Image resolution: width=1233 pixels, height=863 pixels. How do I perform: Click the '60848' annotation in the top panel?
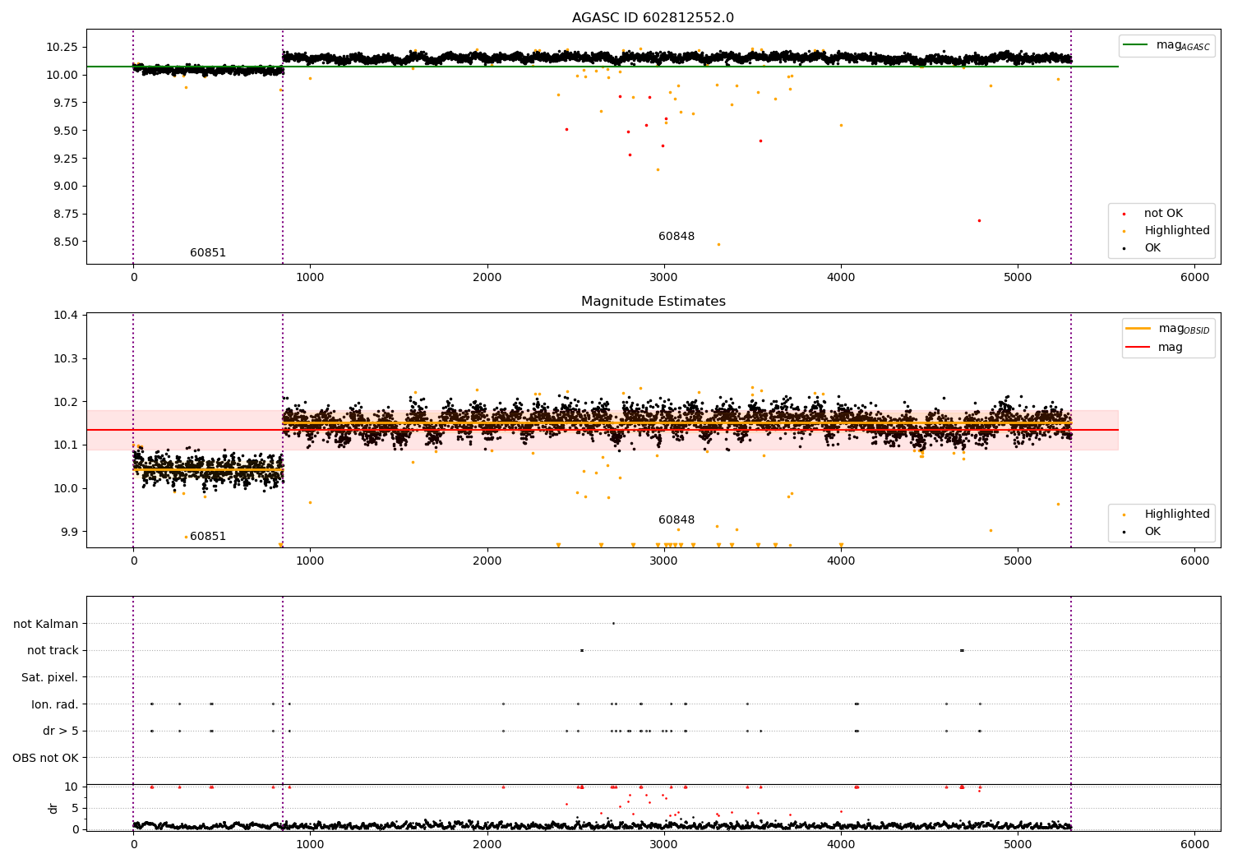pos(677,237)
